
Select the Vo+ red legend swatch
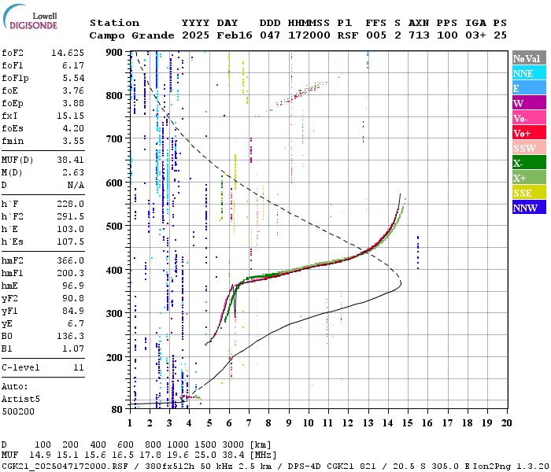529,133
